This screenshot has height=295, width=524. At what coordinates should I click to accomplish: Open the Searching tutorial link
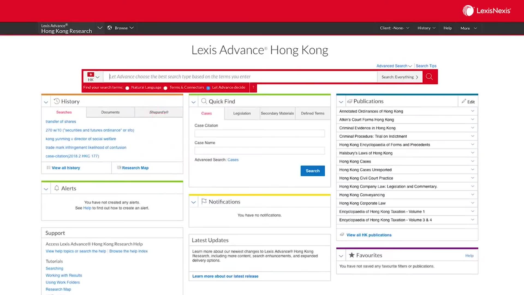point(54,269)
